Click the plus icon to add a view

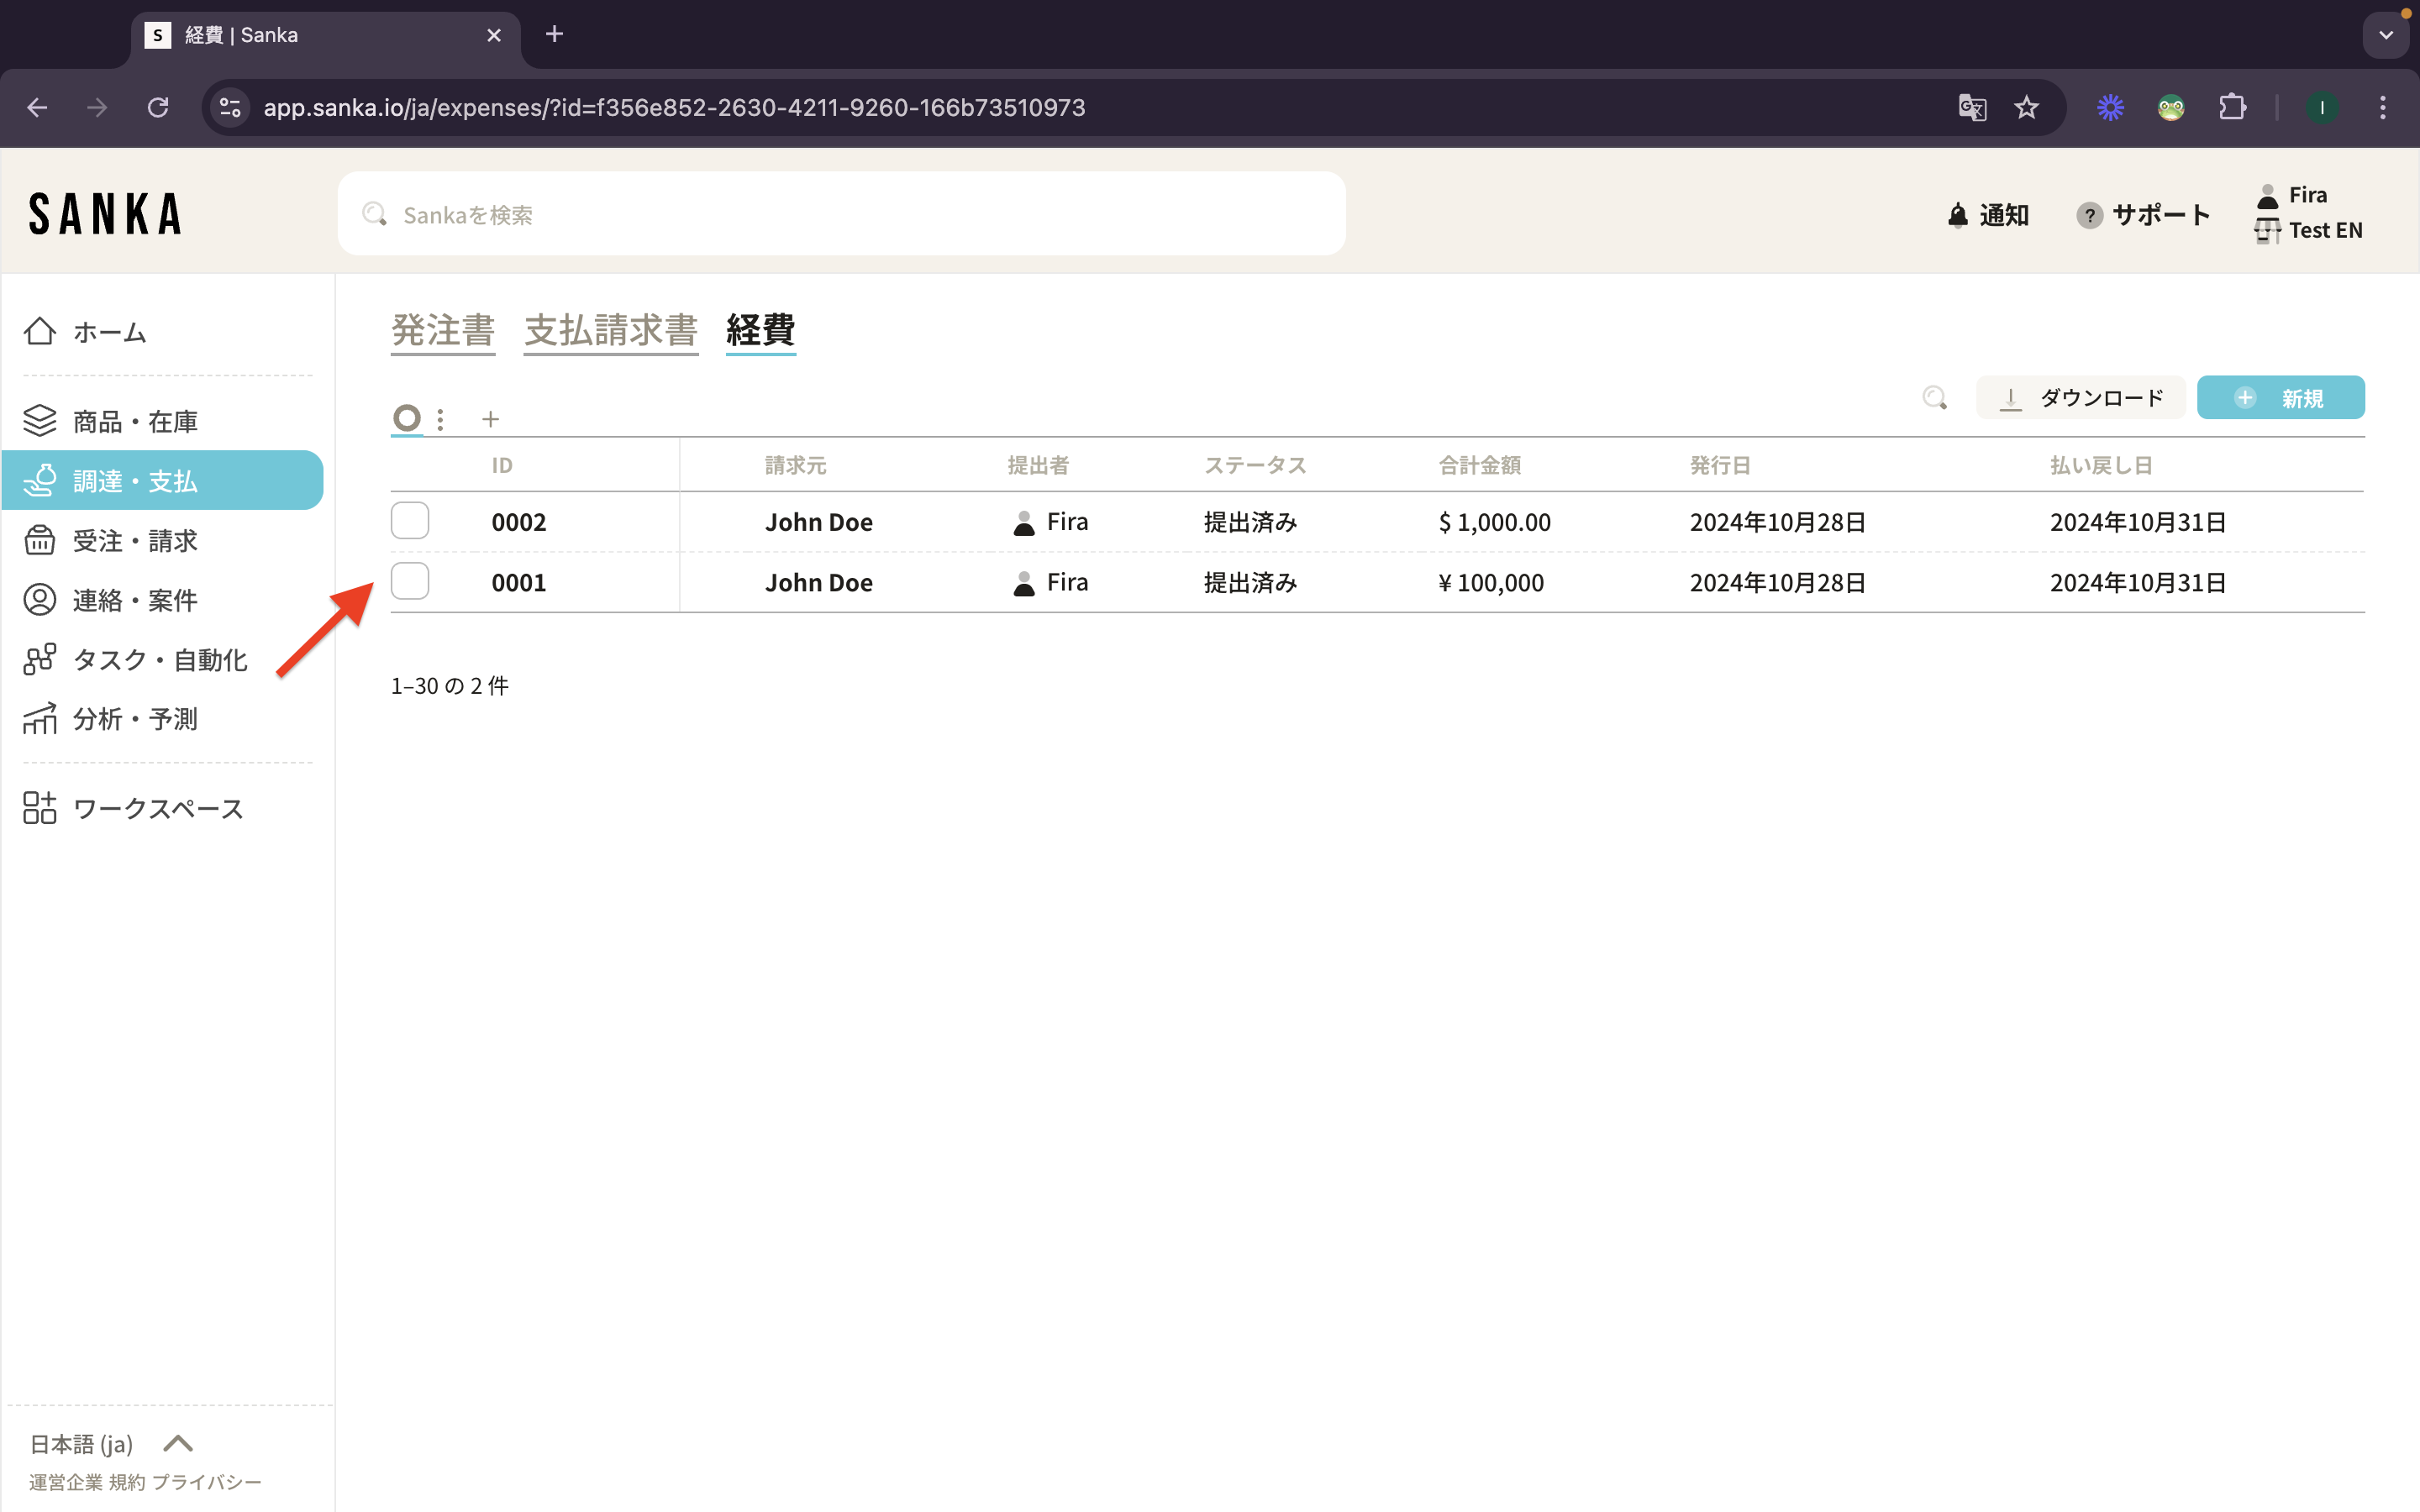click(490, 419)
